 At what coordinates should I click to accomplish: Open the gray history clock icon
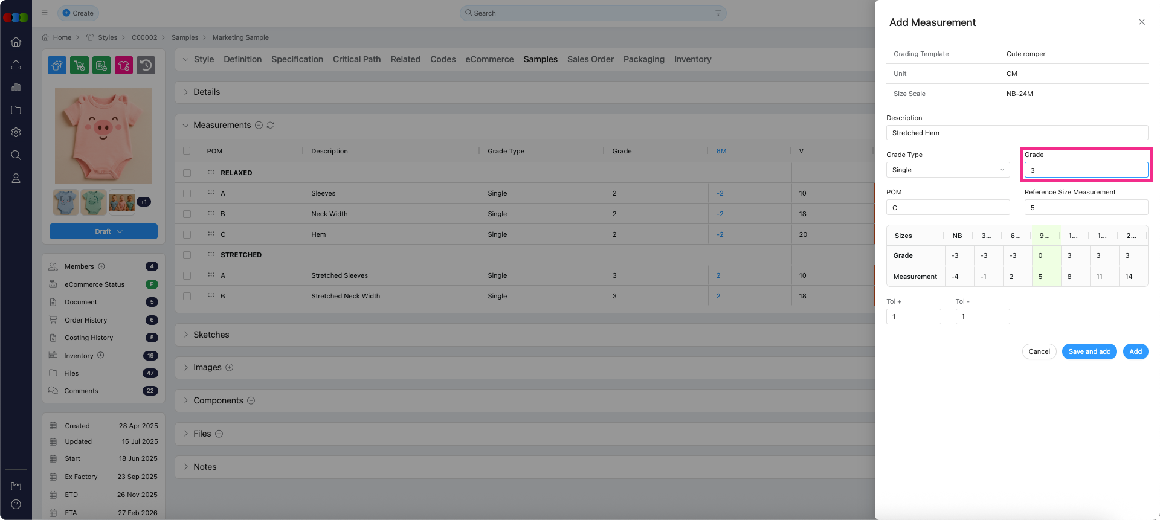(146, 65)
